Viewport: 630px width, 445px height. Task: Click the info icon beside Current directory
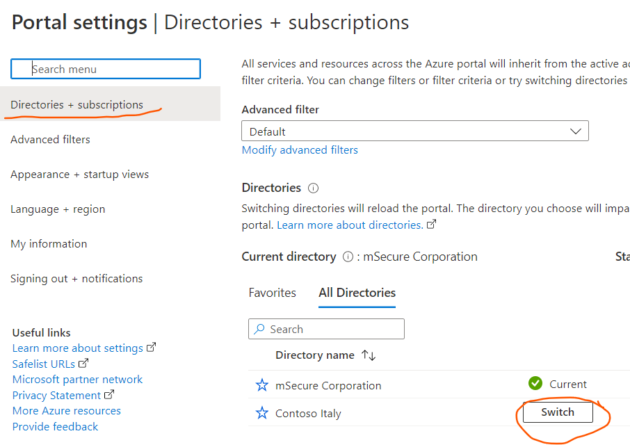point(348,257)
